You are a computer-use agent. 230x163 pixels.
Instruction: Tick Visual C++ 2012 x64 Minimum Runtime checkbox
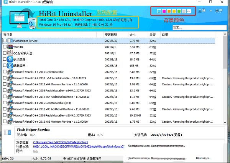(x=5, y=84)
